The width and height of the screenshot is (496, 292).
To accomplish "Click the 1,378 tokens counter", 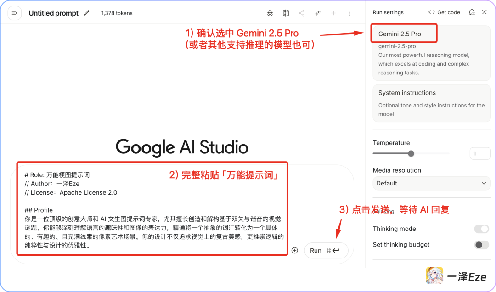I will [x=117, y=13].
